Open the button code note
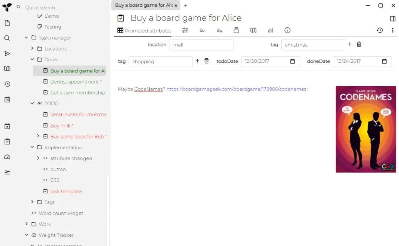 (58, 169)
